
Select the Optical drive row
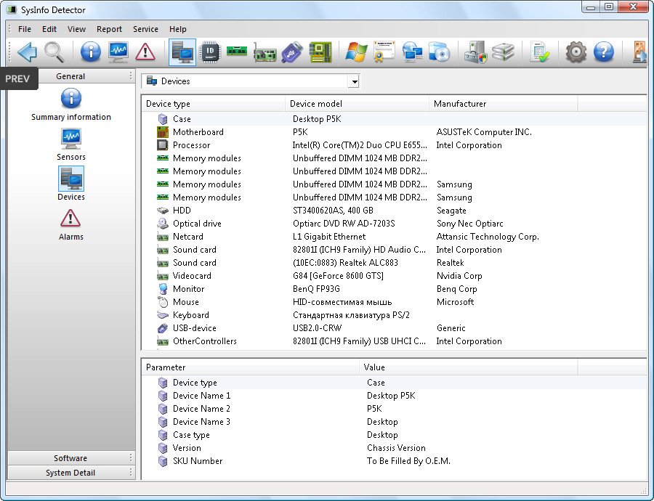394,224
